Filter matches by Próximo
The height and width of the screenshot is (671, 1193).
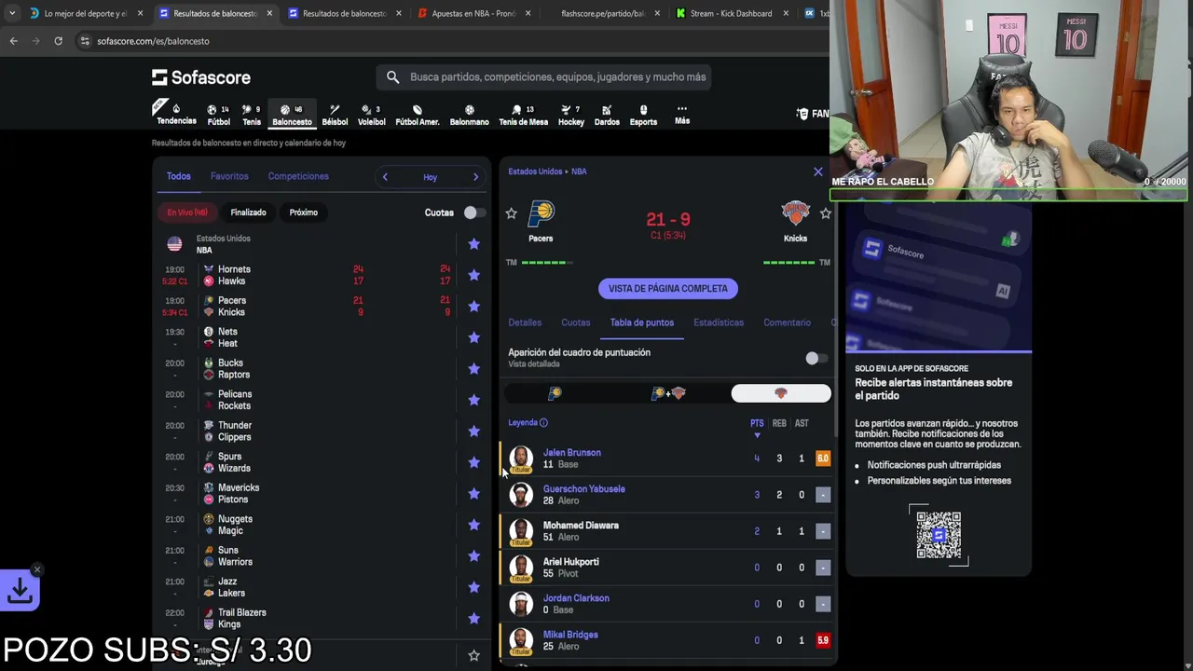303,212
